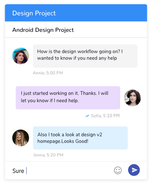Click the Jonna, 5:20 PM timestamp
Screen dimensions: 152x185
48,155
